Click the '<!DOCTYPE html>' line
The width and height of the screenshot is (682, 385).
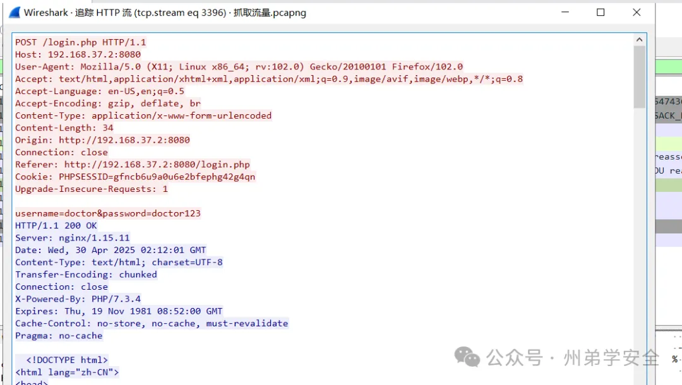[x=67, y=360]
